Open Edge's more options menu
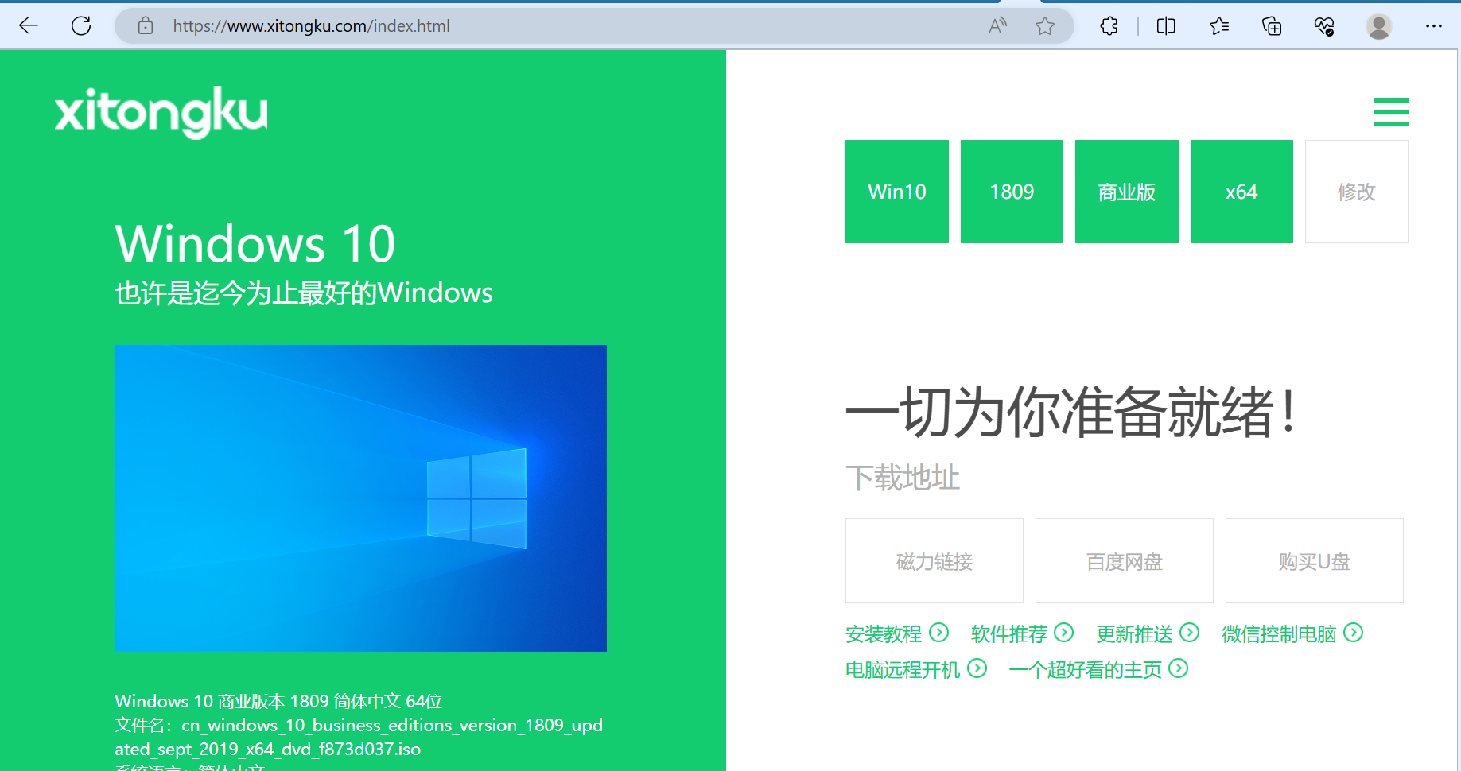 click(1434, 25)
